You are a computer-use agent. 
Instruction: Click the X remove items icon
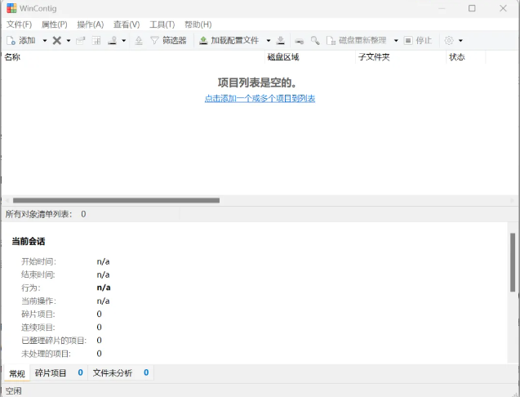pos(56,40)
